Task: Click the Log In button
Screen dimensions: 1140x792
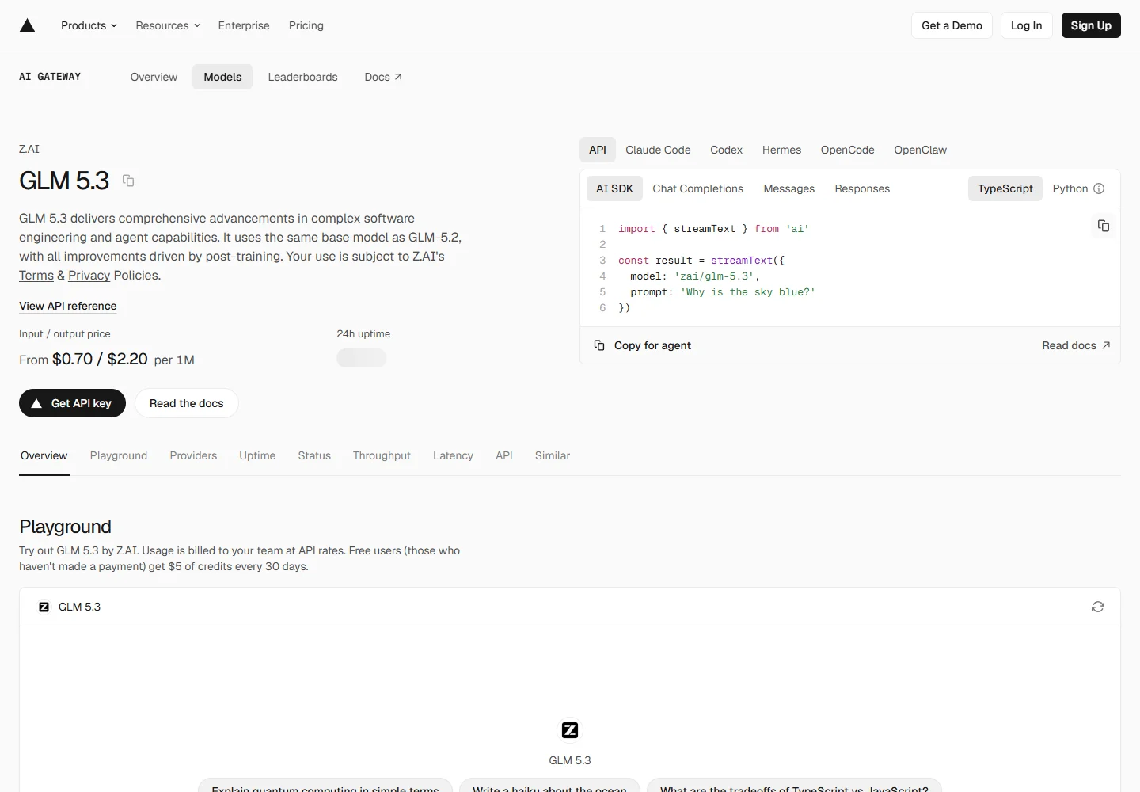Action: 1026,25
